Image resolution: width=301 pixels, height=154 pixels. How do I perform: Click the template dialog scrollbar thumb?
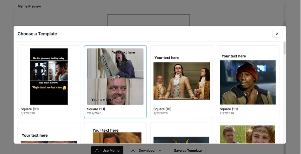pyautogui.click(x=285, y=48)
